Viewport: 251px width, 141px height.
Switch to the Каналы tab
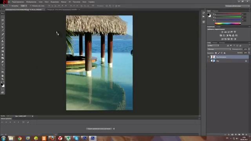pyautogui.click(x=215, y=43)
